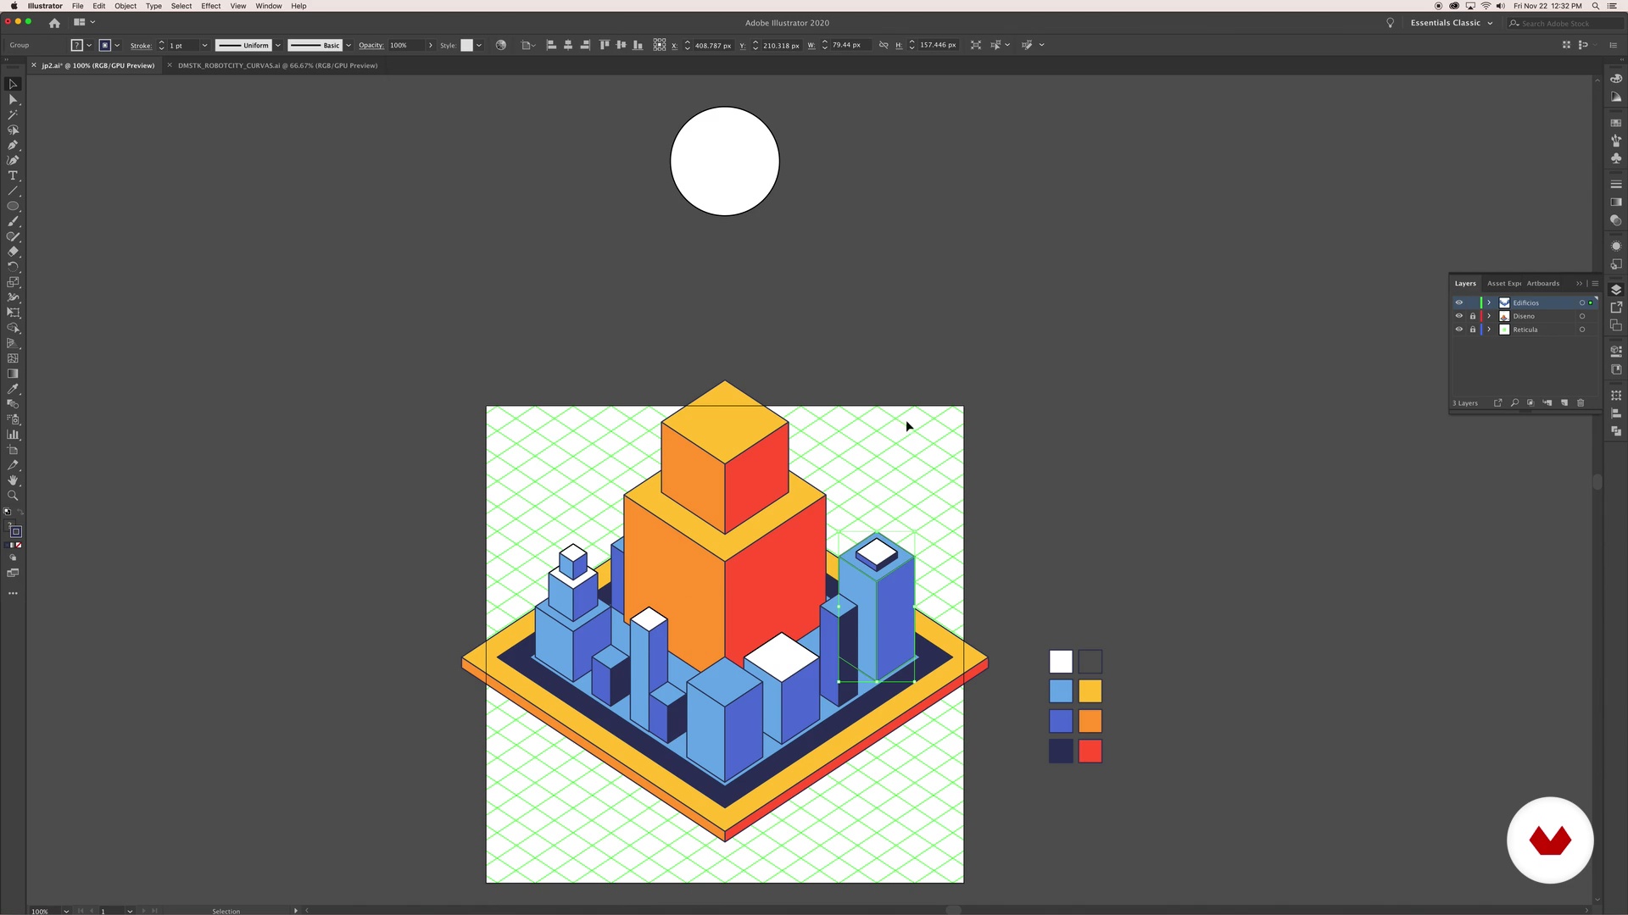
Task: Select the Paintbrush tool
Action: (x=13, y=221)
